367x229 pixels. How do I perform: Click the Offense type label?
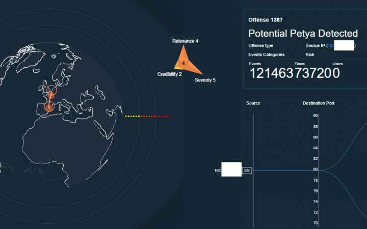tap(261, 46)
